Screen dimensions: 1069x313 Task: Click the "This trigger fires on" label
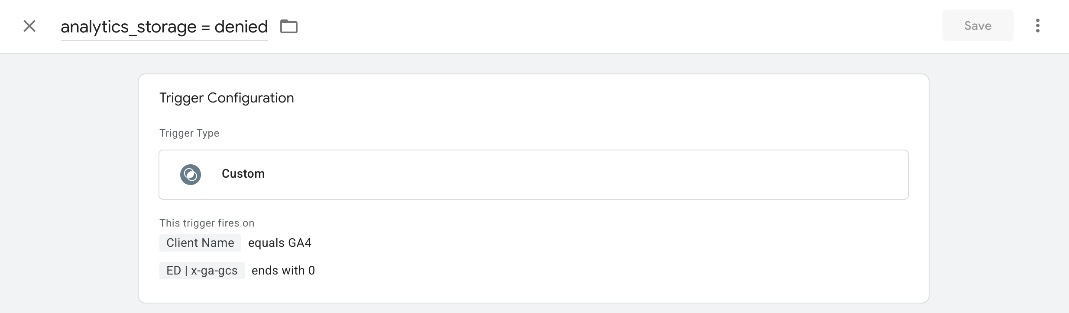pos(207,223)
